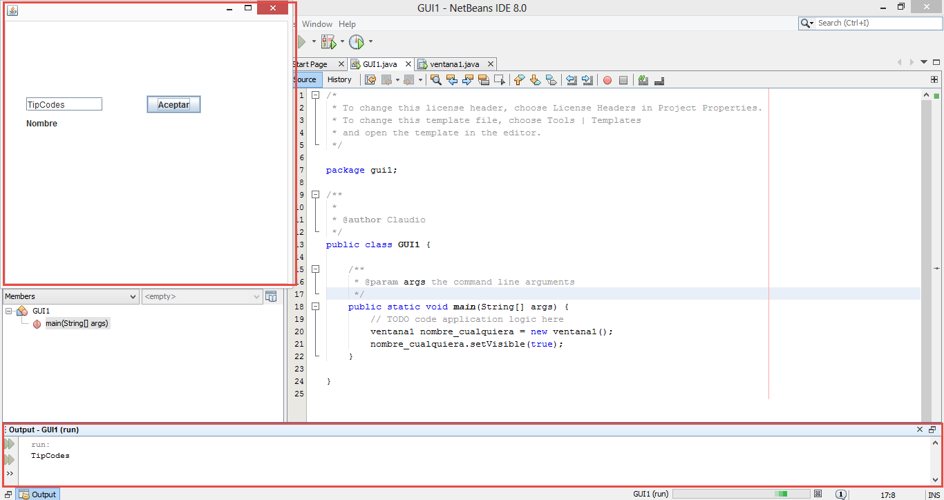The width and height of the screenshot is (944, 500).
Task: Switch to the ventana1.java tab
Action: (455, 64)
